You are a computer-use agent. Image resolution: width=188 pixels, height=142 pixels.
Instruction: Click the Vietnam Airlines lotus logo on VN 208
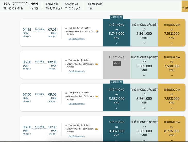coord(97,129)
